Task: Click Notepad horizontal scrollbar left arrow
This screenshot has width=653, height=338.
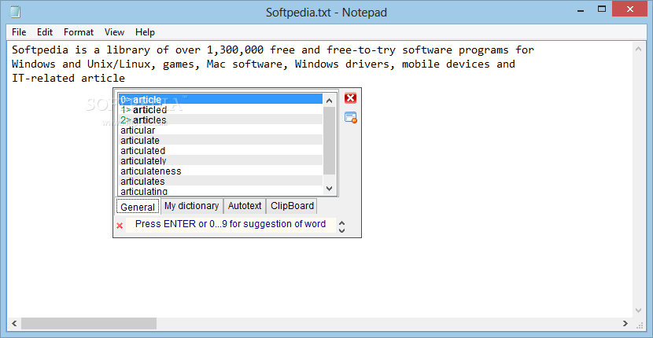Action: 14,323
